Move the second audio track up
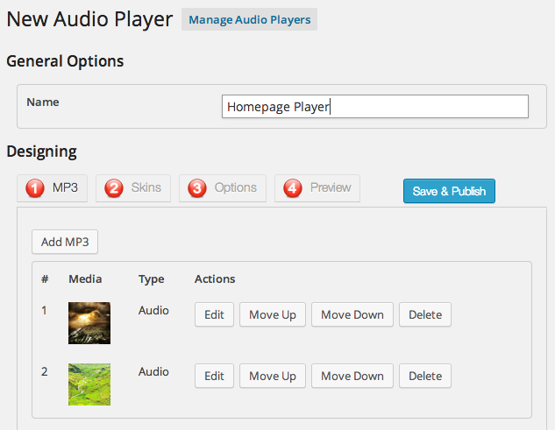555x430 pixels. (273, 376)
